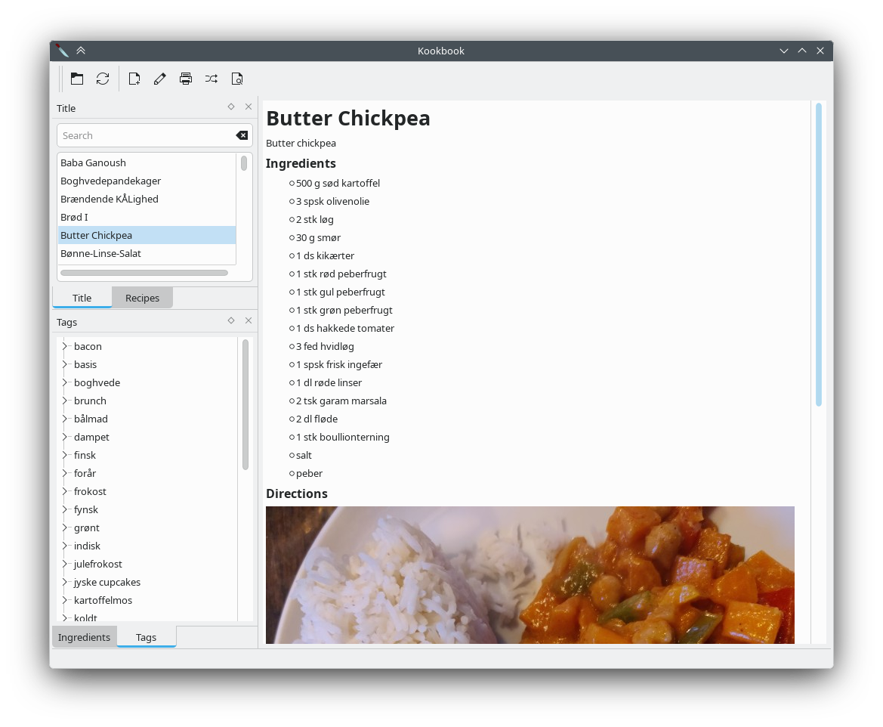
Task: Open the Bønne-Linse-Salat recipe
Action: tap(101, 253)
